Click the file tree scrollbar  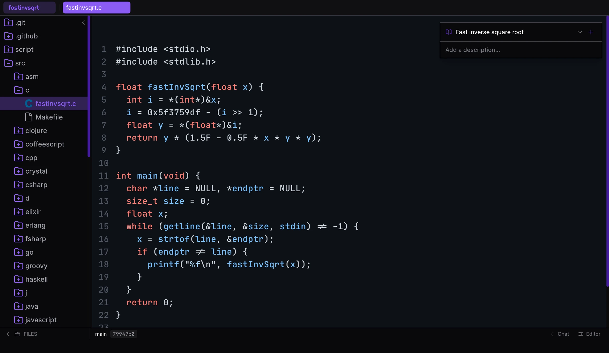pyautogui.click(x=89, y=86)
